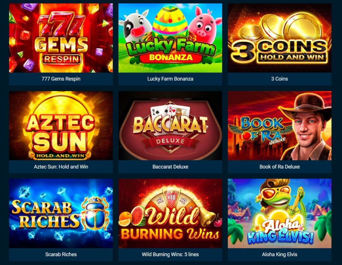Select the Aztec Sun game artwork

[x=61, y=125]
